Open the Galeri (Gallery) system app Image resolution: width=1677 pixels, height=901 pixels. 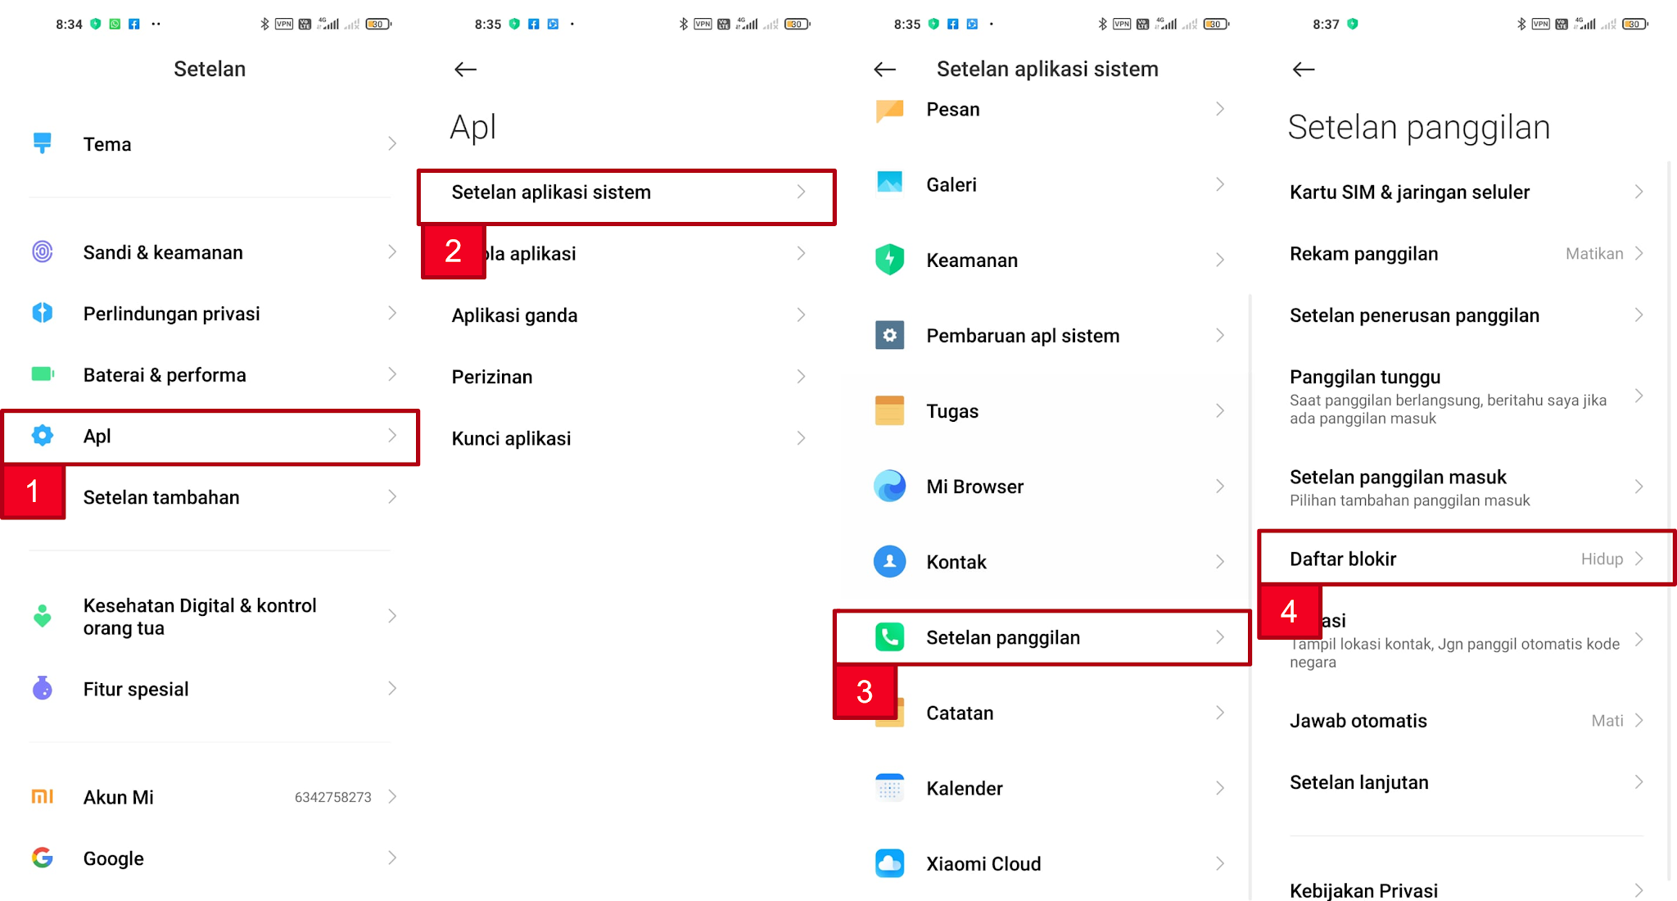coord(1048,184)
